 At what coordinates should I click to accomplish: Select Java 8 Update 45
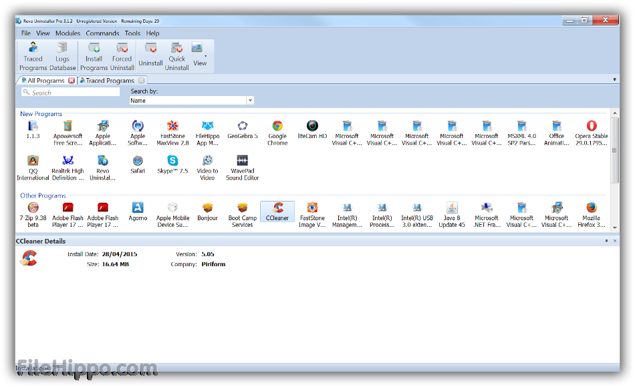point(452,214)
